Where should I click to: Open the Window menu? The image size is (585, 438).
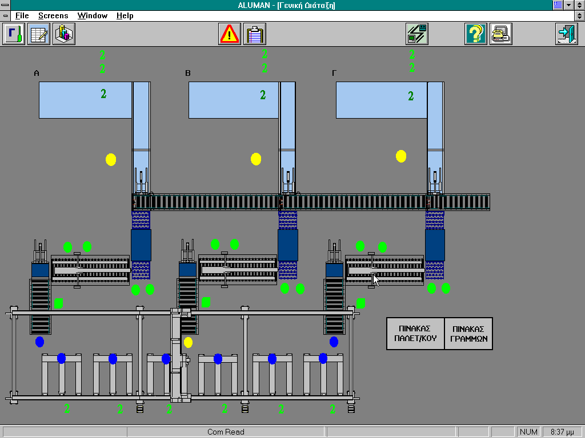(x=92, y=16)
